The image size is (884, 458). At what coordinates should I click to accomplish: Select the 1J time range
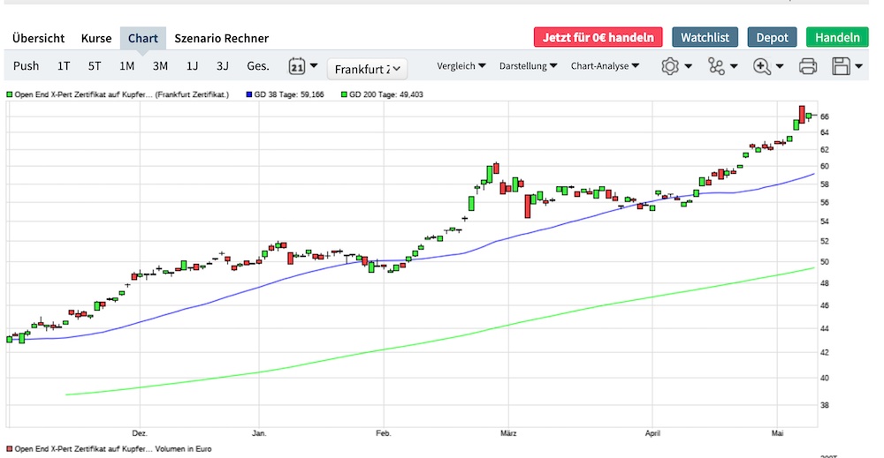[x=192, y=66]
